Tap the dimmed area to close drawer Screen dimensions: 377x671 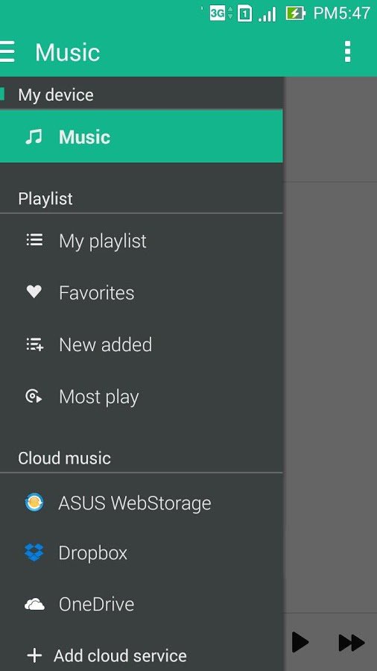point(330,342)
